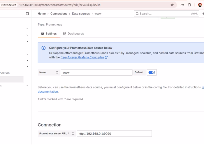Expand the bottom sidebar section chevron
The height and width of the screenshot is (145, 204).
27,86
